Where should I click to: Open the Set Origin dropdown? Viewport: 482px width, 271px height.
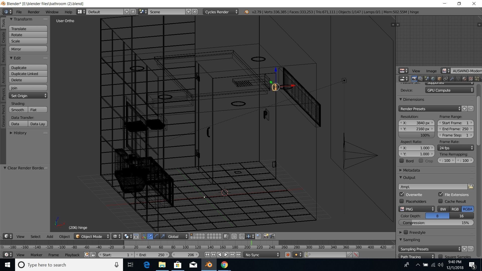point(28,96)
